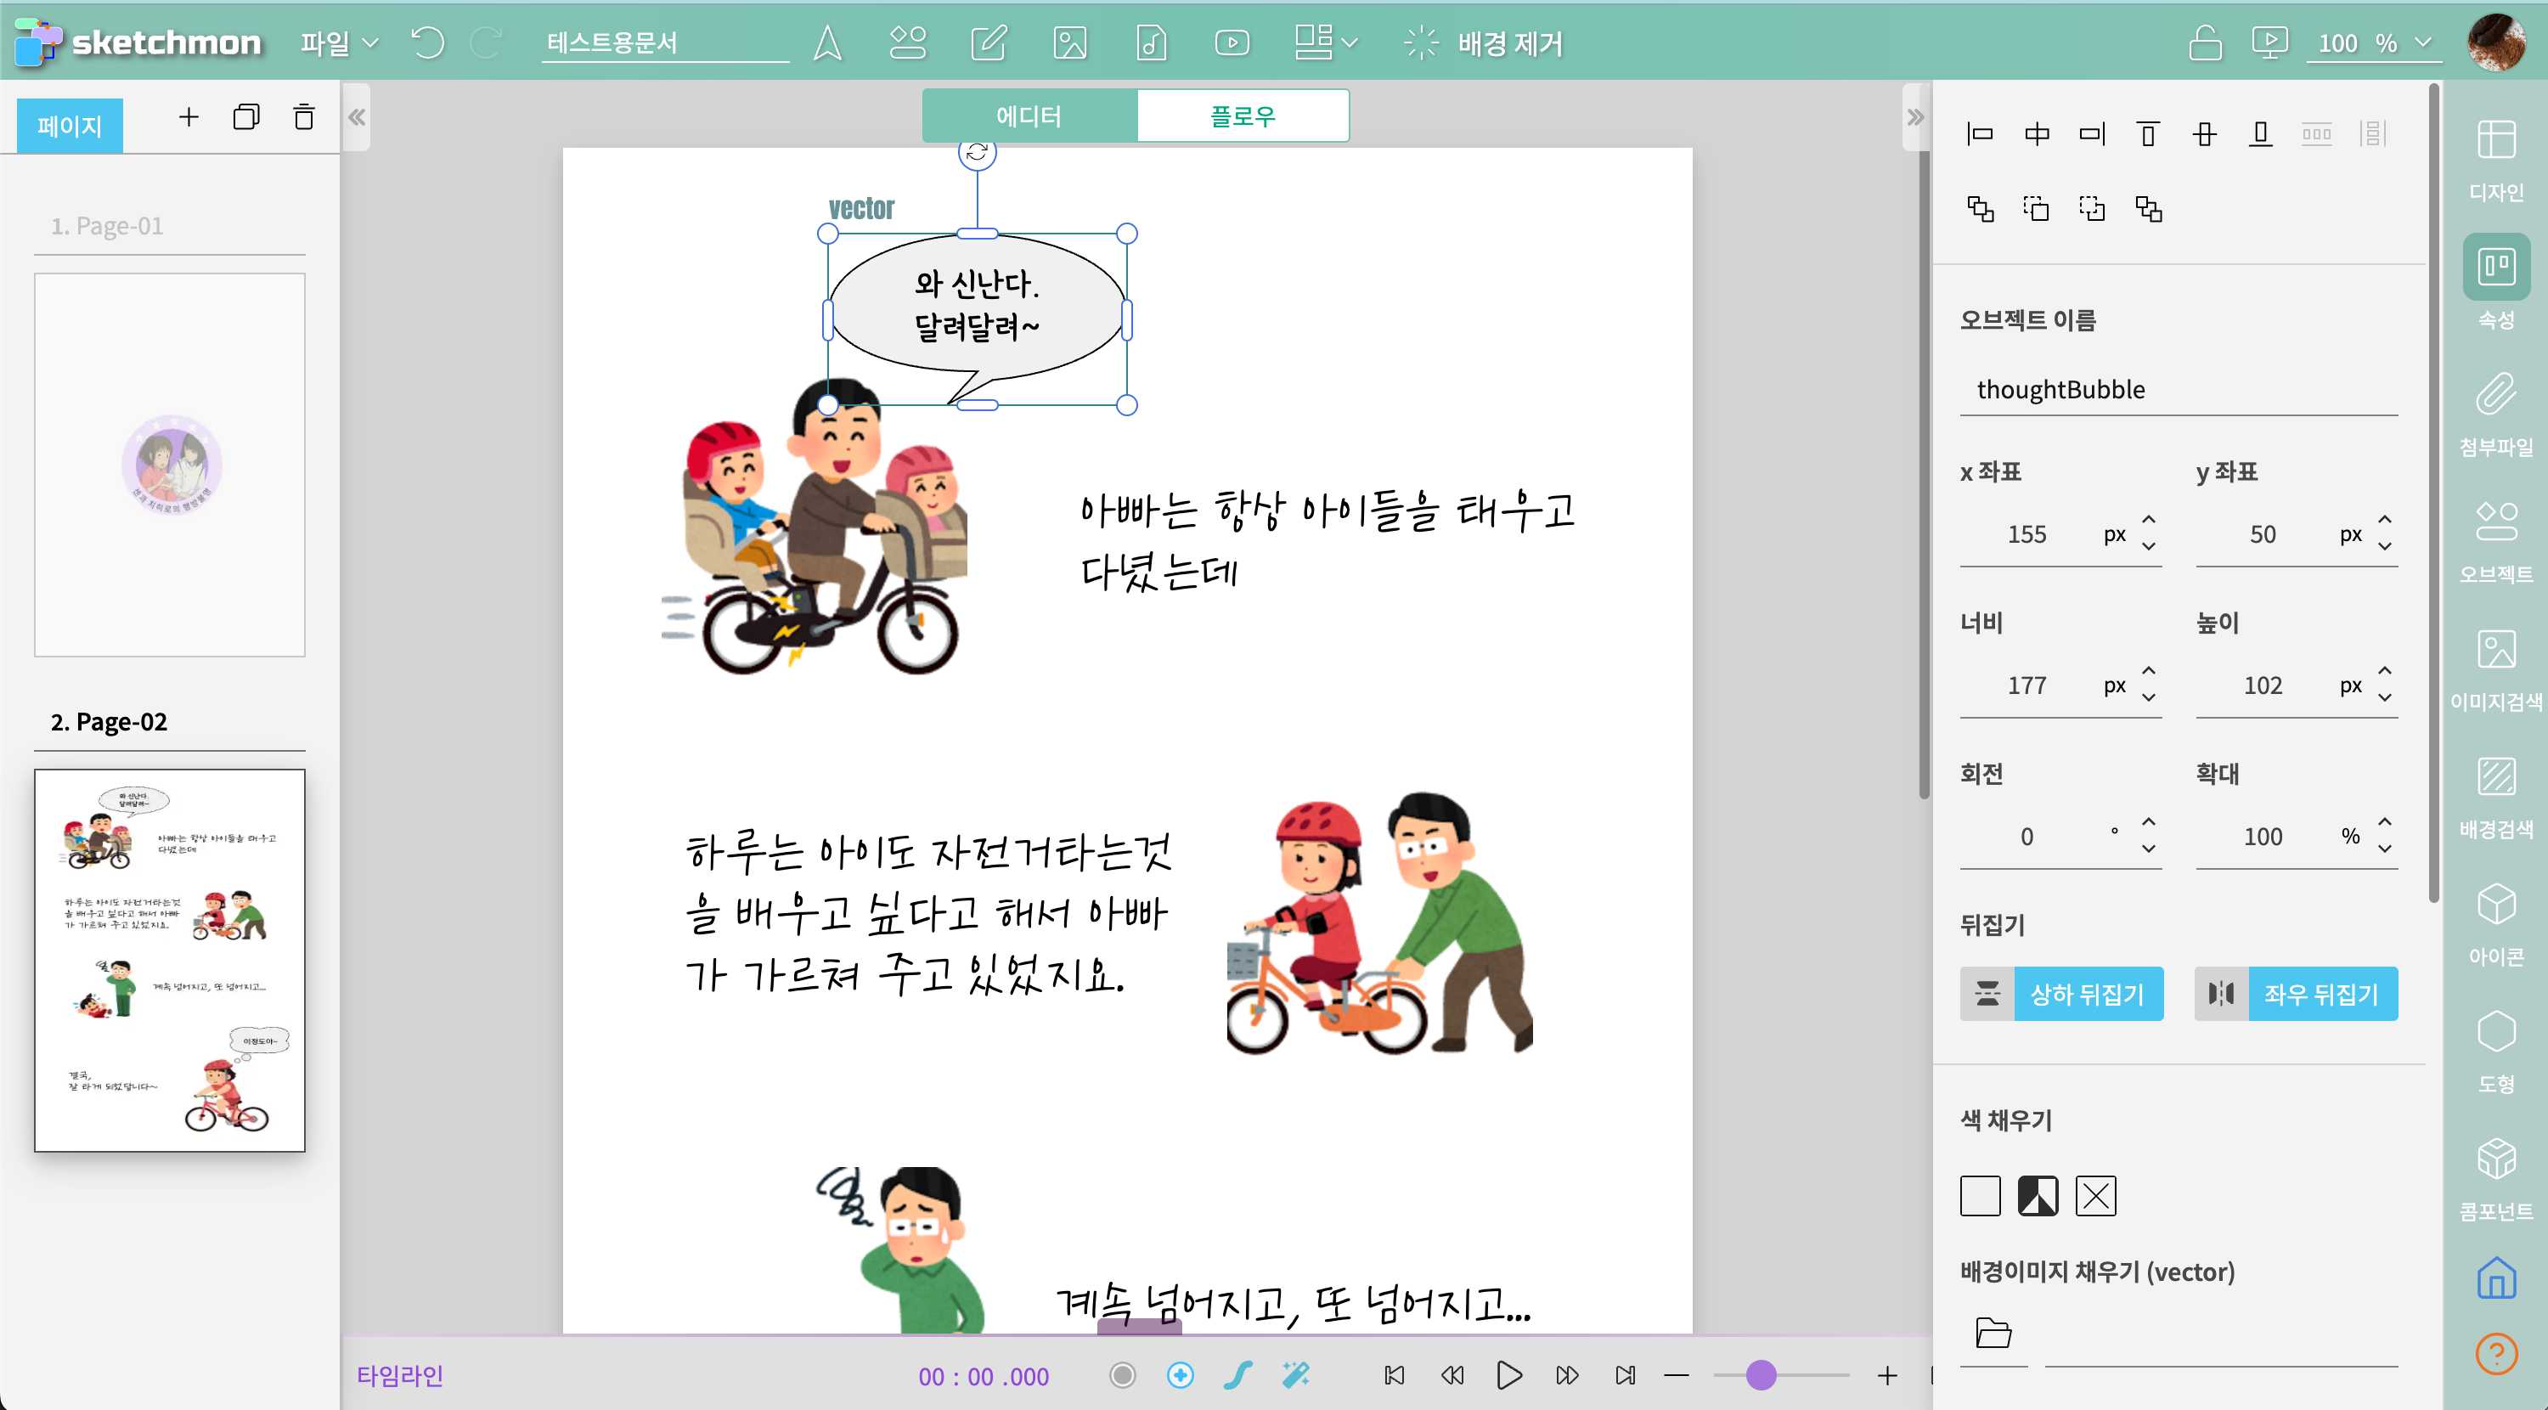Expand the zoom percentage dropdown
This screenshot has width=2548, height=1410.
tap(2422, 42)
